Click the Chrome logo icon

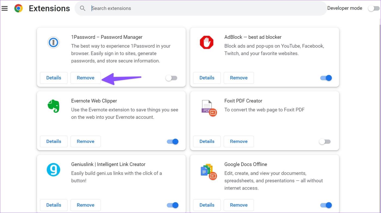coord(19,8)
